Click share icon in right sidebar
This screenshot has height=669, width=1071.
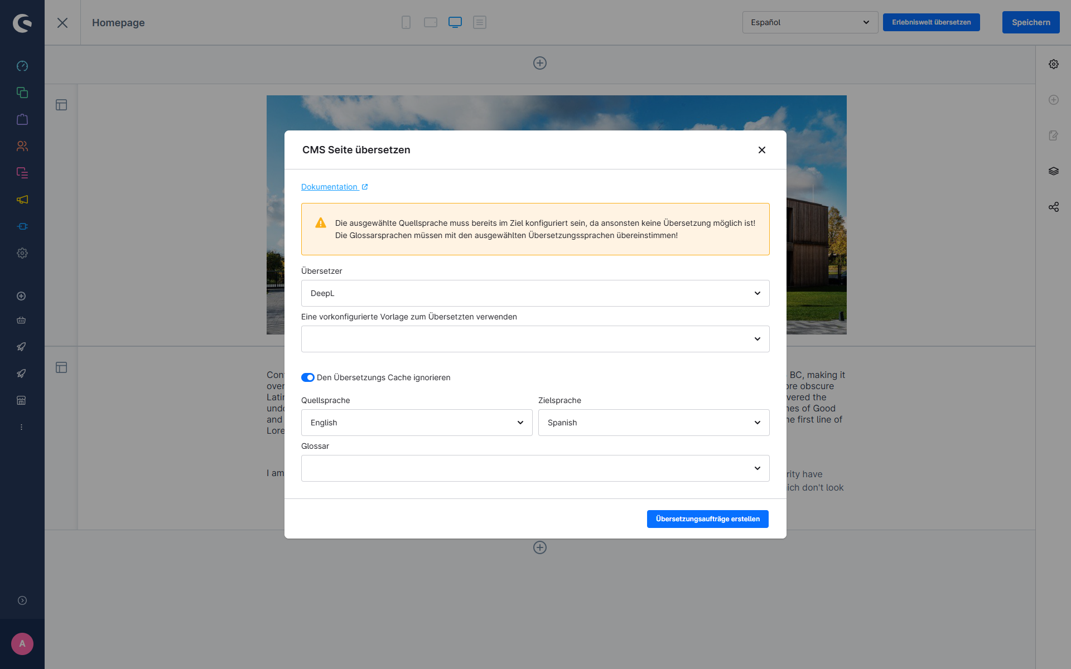(1053, 207)
